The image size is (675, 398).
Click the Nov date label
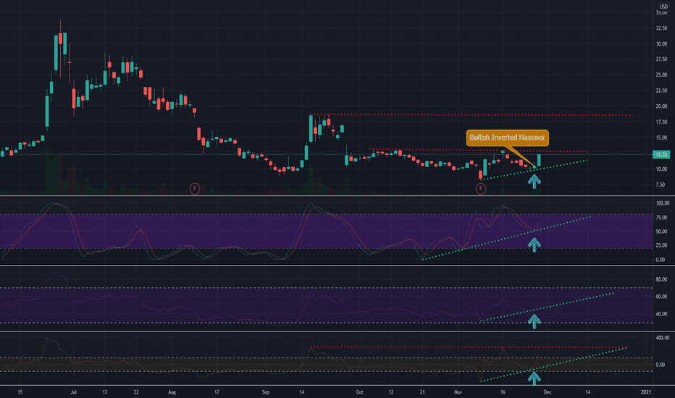pyautogui.click(x=458, y=392)
